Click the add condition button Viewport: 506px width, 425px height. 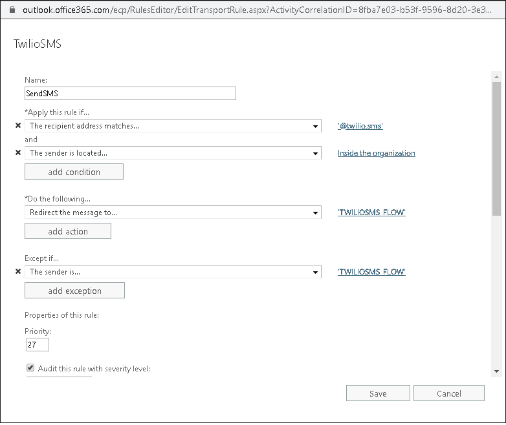pos(74,171)
